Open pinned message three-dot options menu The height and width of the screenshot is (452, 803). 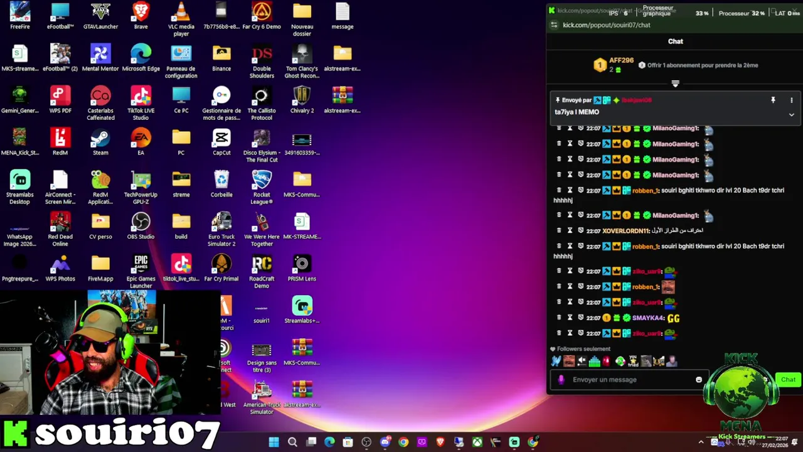(x=791, y=100)
